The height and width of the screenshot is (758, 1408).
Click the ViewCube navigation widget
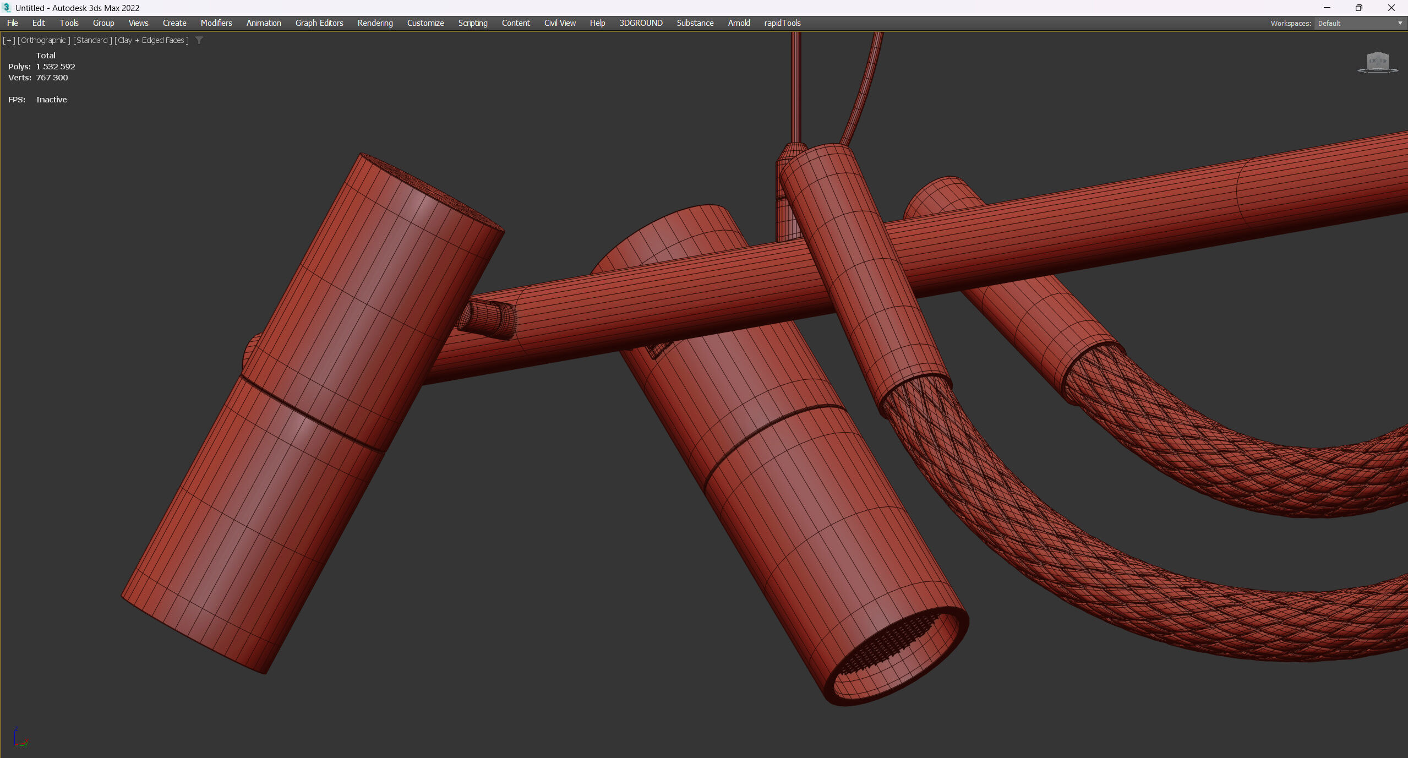pos(1377,62)
